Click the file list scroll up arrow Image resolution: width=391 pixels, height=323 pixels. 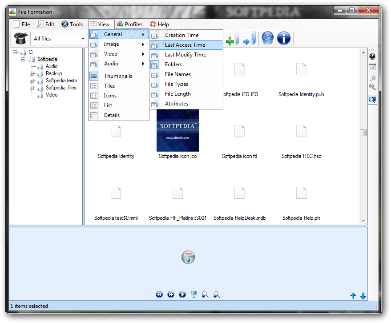tap(363, 52)
